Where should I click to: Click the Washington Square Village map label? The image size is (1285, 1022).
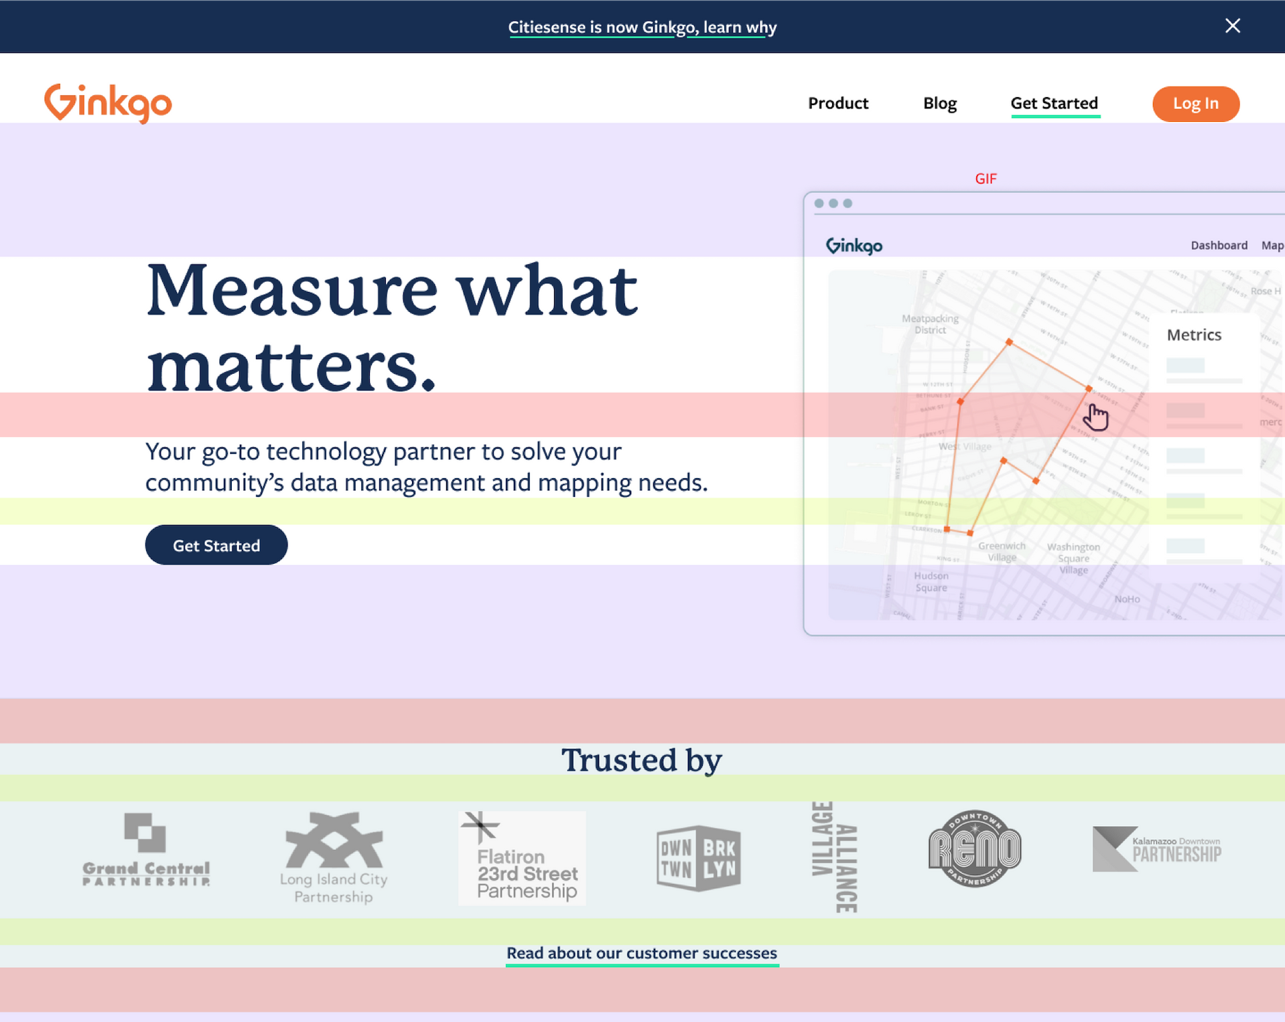1073,558
